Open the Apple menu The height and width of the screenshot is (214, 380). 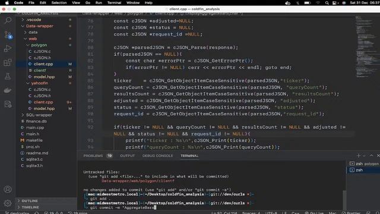(x=7, y=3)
